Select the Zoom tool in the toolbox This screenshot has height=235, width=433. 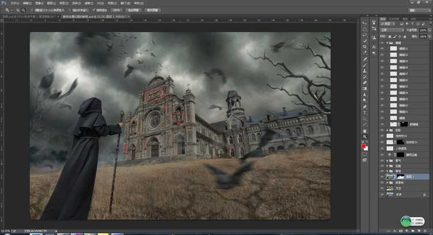tap(365, 137)
